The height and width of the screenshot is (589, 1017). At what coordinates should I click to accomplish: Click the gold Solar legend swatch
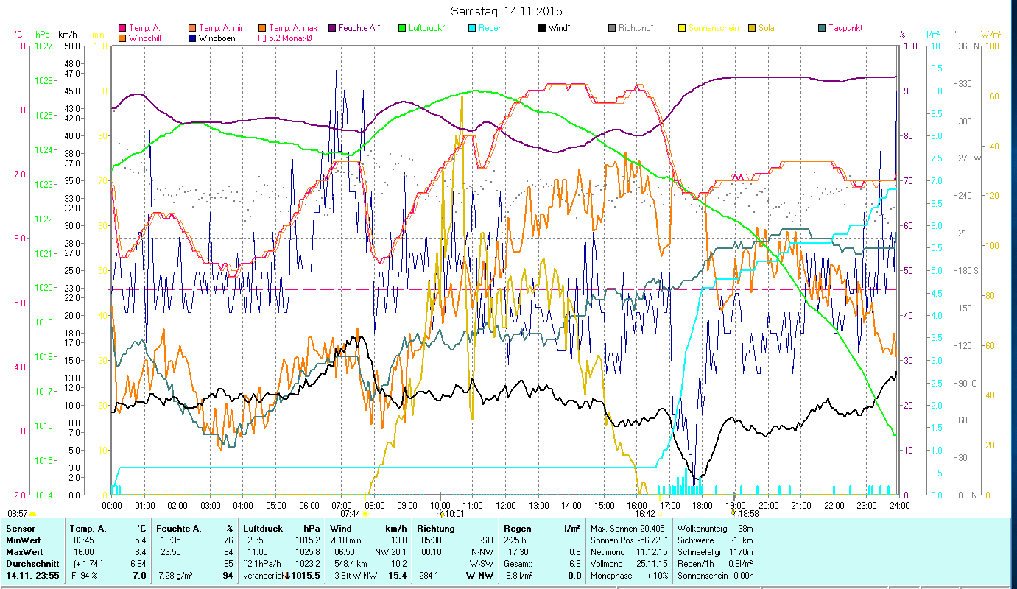point(752,29)
